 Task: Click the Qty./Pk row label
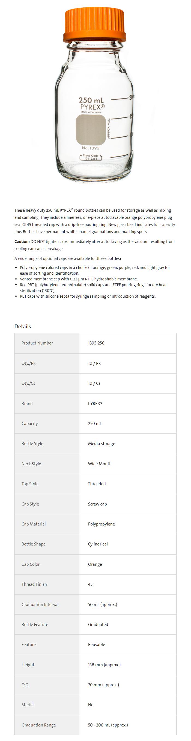point(28,363)
